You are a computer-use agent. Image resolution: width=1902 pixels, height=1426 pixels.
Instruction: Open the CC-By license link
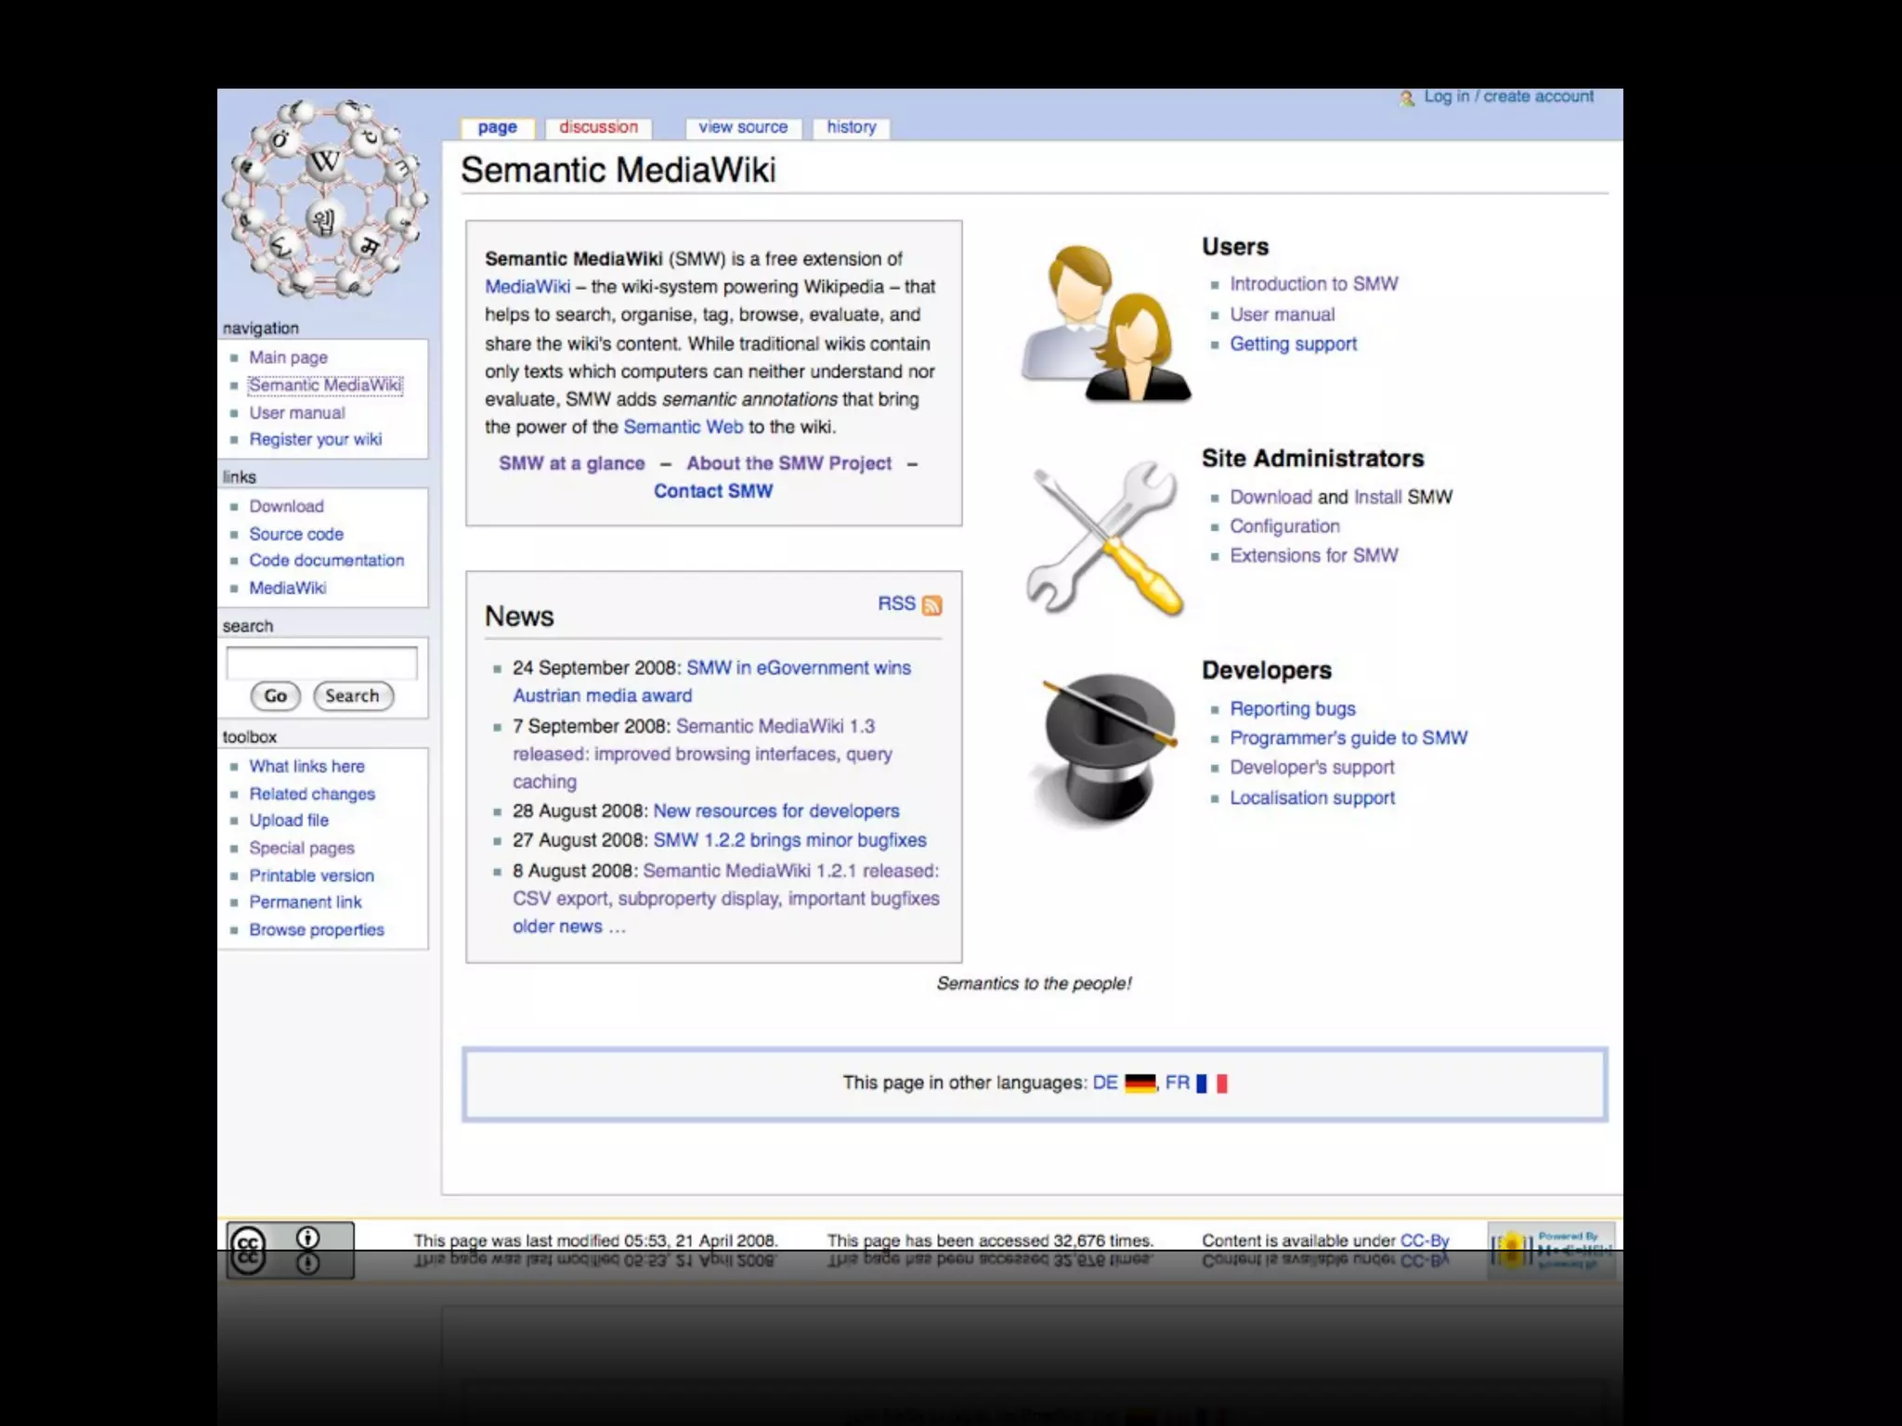[x=1425, y=1241]
